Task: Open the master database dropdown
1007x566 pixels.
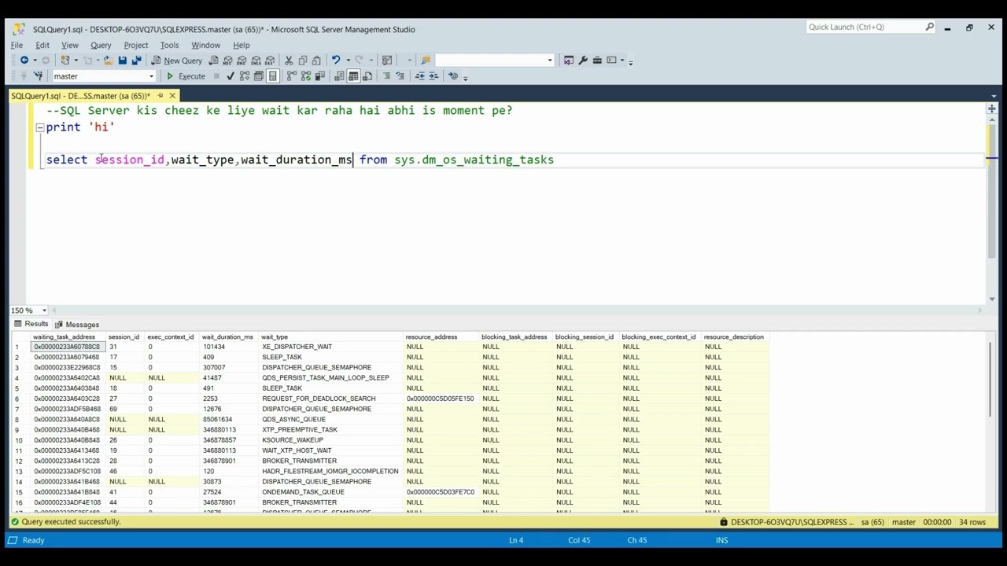Action: (x=151, y=76)
